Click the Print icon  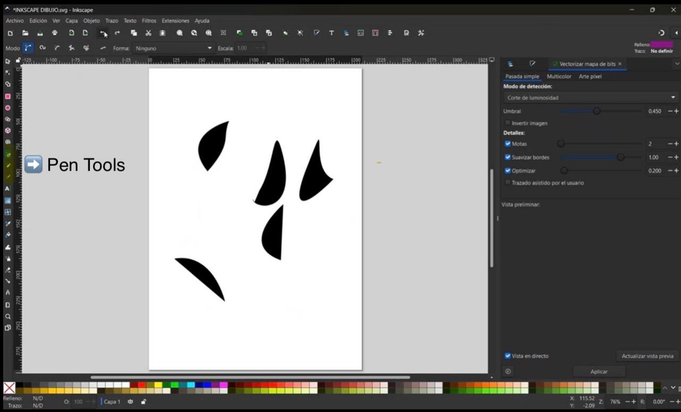pos(55,33)
